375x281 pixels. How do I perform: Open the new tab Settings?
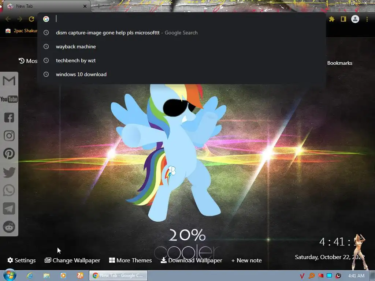tap(22, 260)
